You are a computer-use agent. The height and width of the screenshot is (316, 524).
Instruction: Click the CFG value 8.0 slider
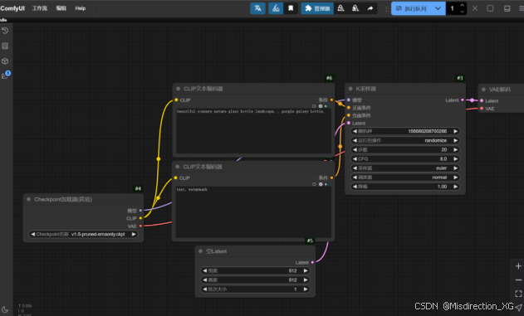coord(405,159)
